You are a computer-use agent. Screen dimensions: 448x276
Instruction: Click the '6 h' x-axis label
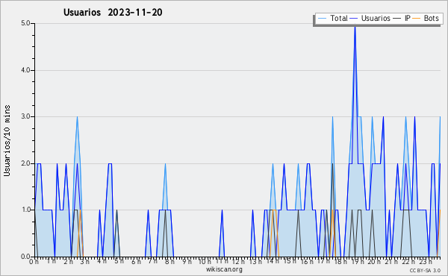[136, 262]
